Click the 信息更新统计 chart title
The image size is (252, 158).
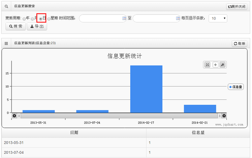pyautogui.click(x=124, y=56)
